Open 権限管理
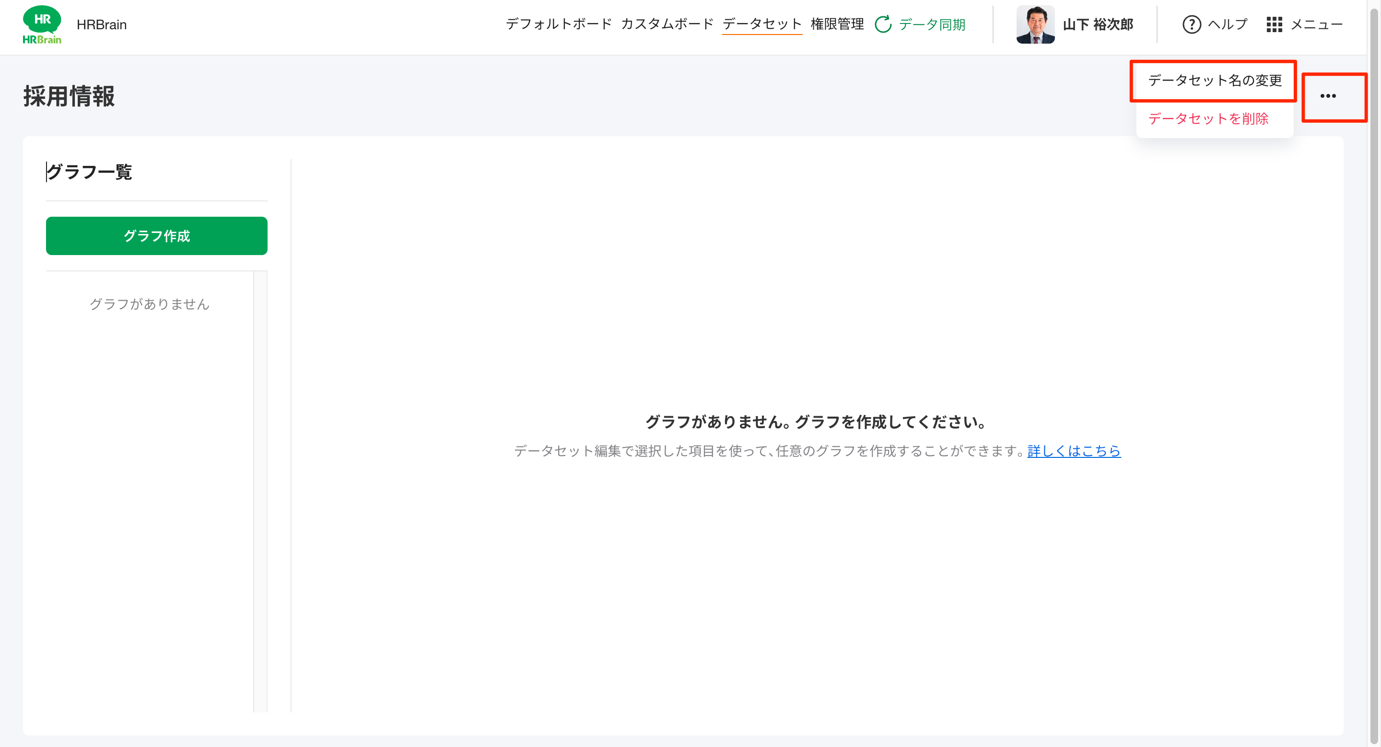 837,23
